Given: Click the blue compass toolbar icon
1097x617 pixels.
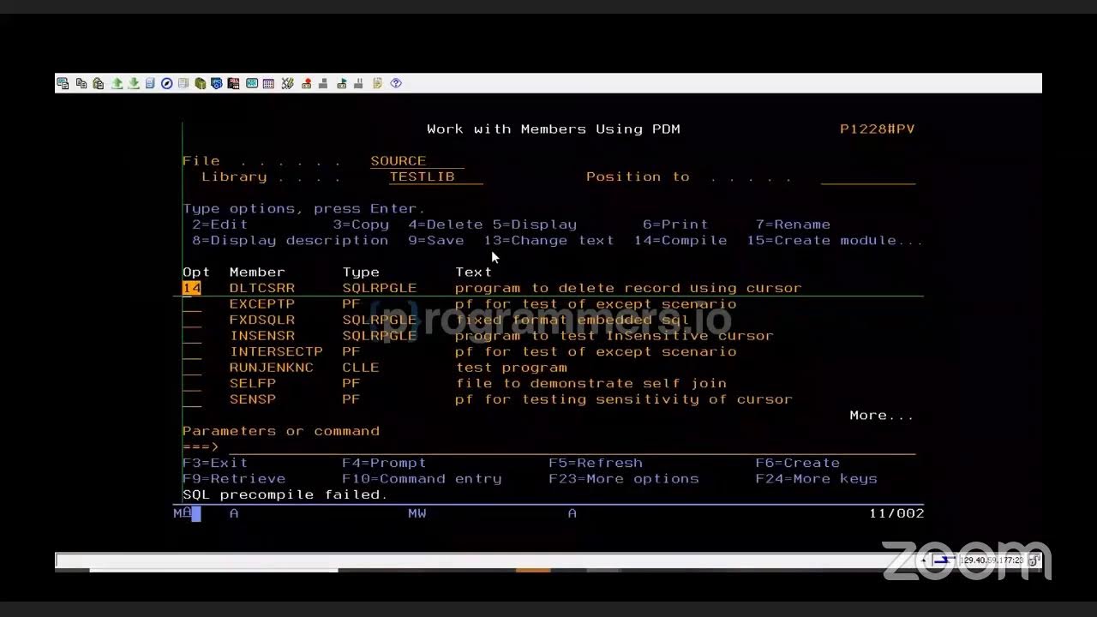Looking at the screenshot, I should 166,83.
